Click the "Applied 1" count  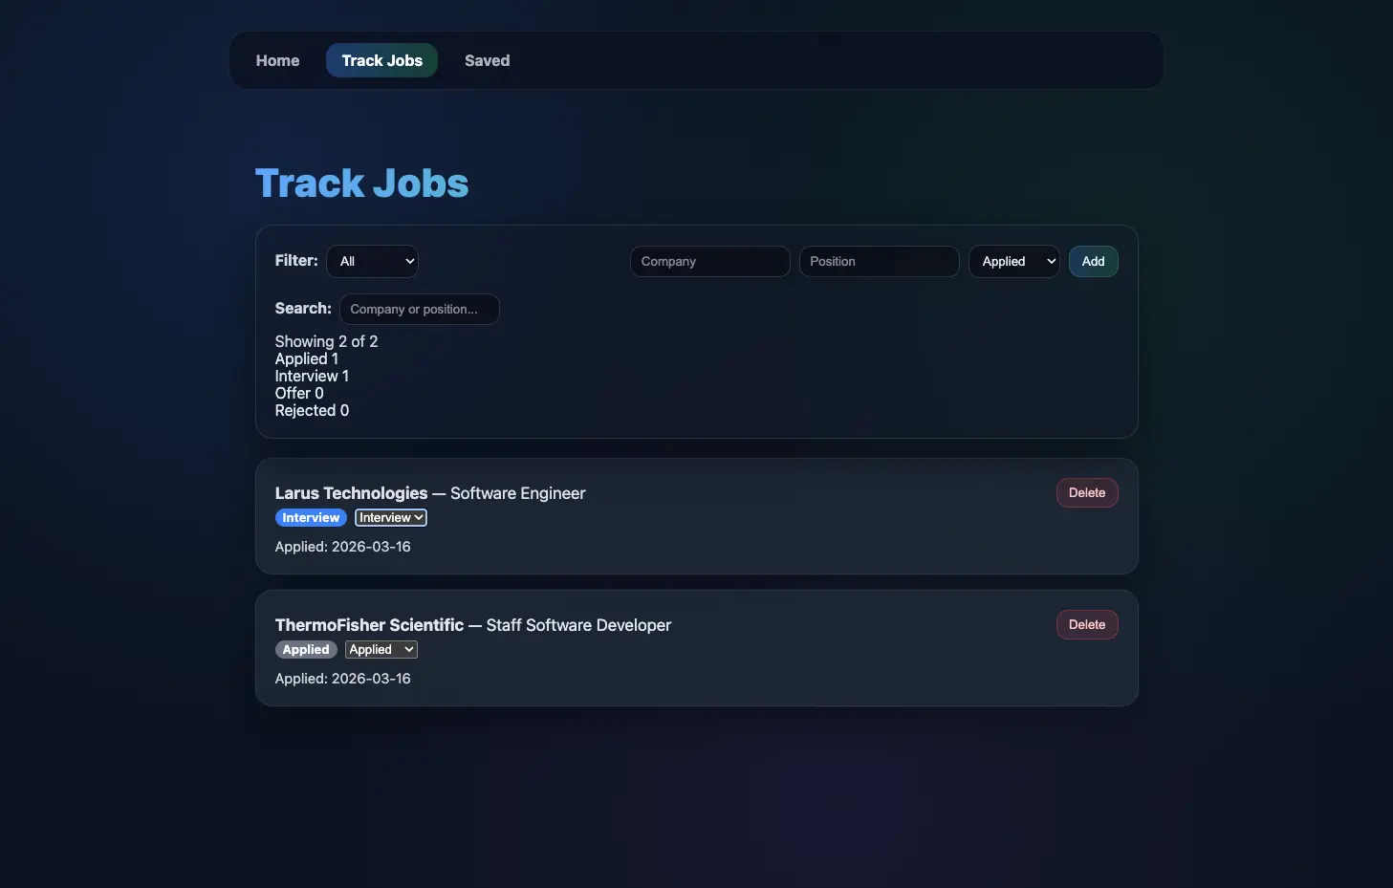point(307,358)
